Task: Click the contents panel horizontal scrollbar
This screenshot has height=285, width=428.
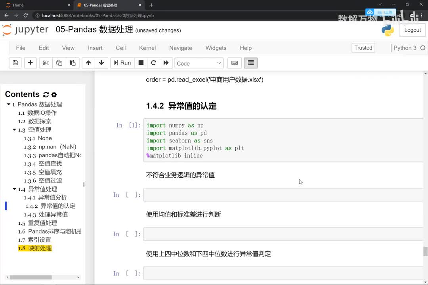Action: [x=31, y=277]
